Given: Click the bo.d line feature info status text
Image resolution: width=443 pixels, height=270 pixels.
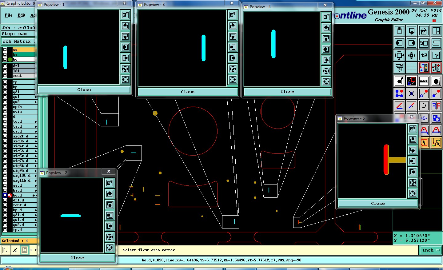Looking at the screenshot, I should point(221,260).
